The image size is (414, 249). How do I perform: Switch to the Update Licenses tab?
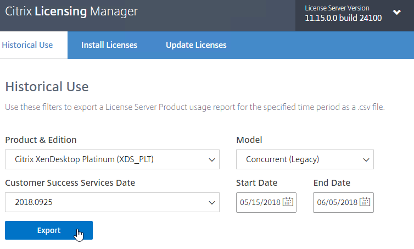click(196, 45)
